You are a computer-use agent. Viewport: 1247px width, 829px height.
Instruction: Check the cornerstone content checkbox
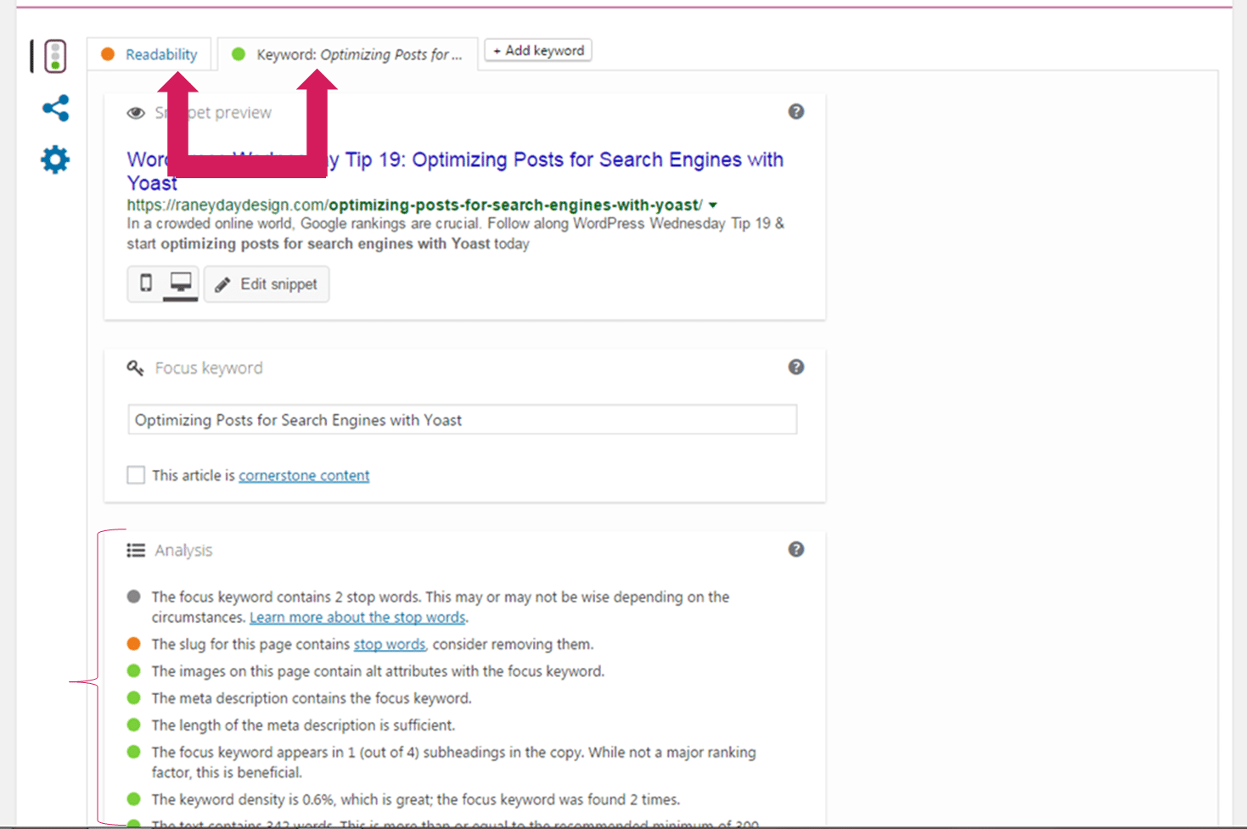point(136,475)
